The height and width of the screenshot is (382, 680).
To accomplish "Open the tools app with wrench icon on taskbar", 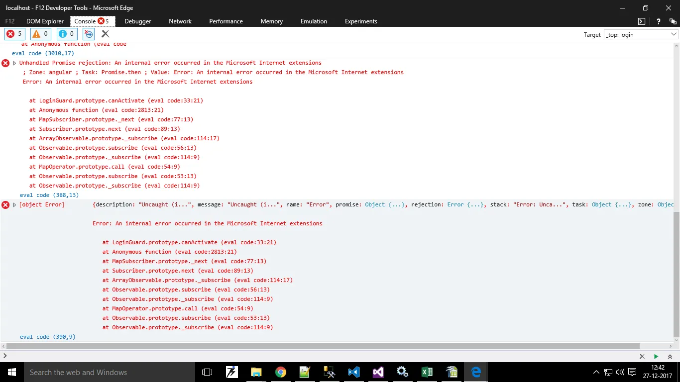I will tap(330, 372).
